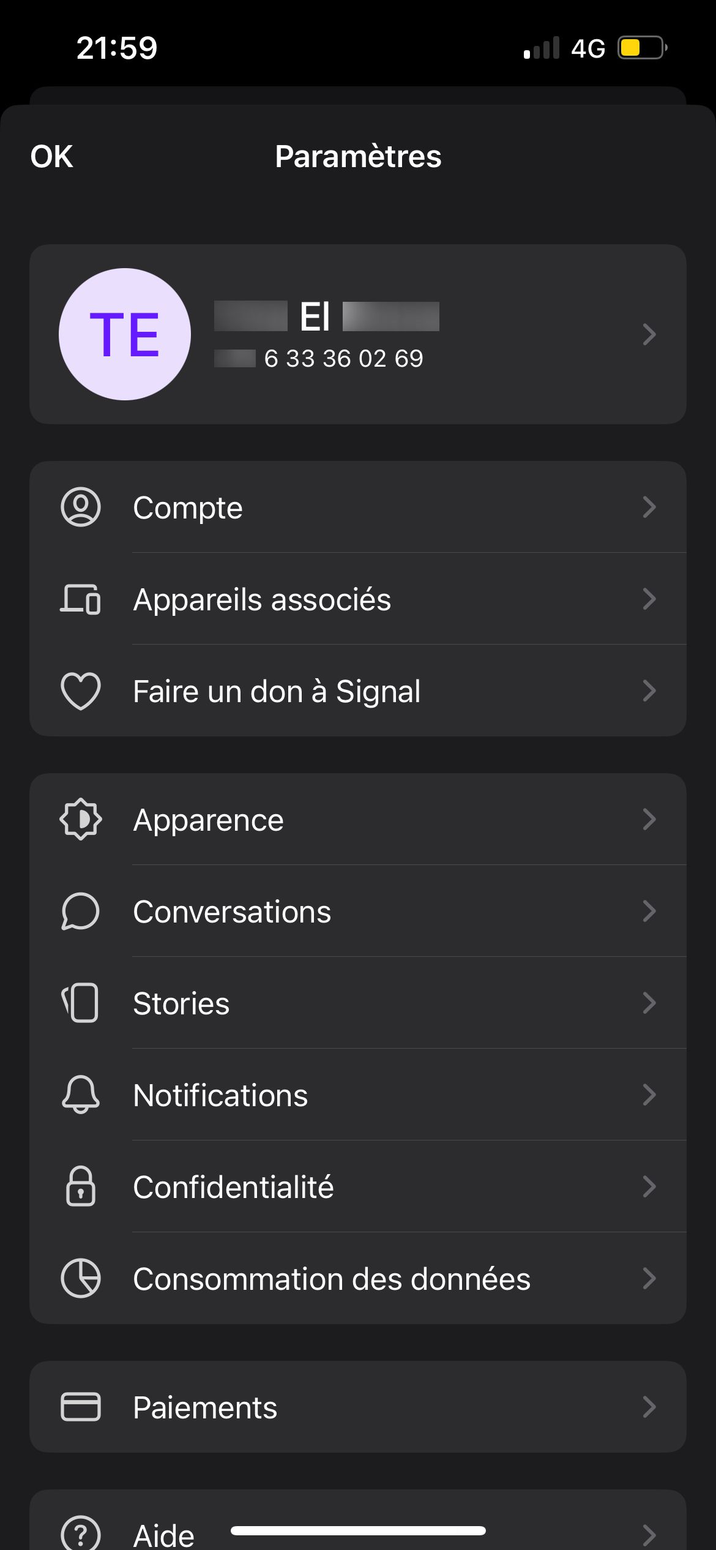The height and width of the screenshot is (1550, 716).
Task: Open Notifications using its chevron arrow
Action: (649, 1095)
